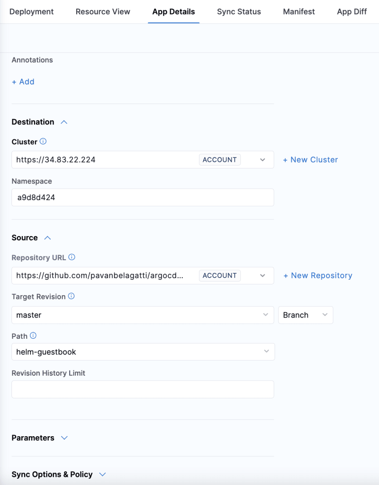
Task: View the Path info icon
Action: (x=33, y=335)
